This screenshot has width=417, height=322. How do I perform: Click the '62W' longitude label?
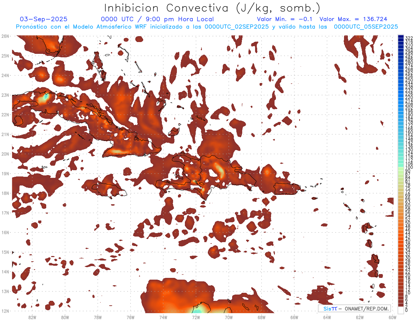tap(360, 317)
